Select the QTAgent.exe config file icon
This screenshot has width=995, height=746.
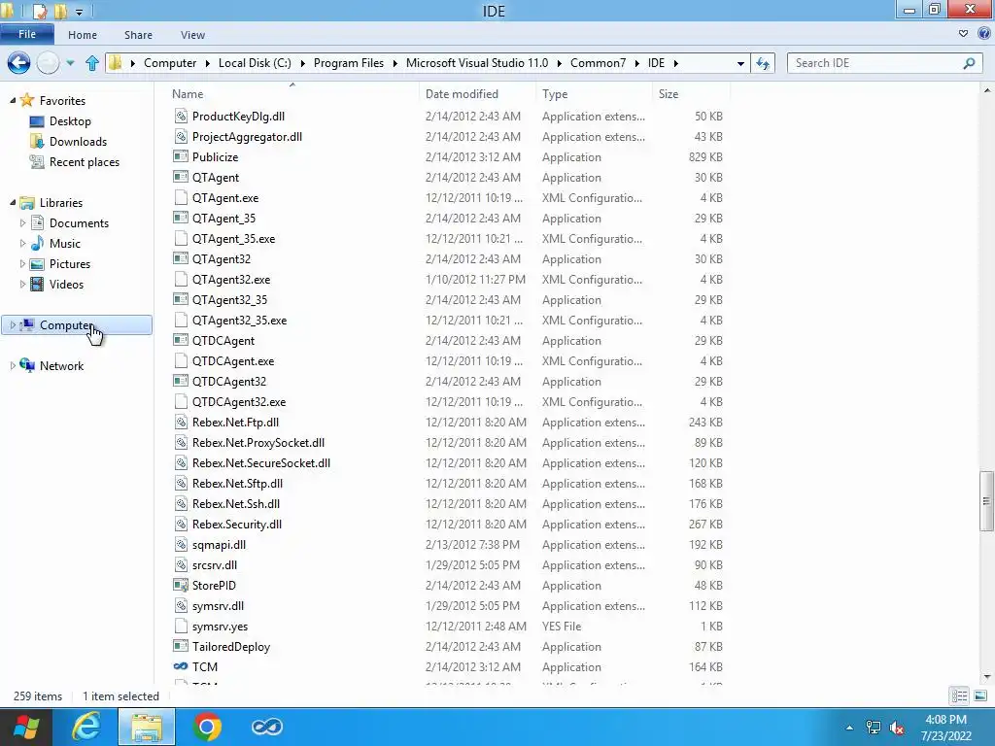click(181, 197)
